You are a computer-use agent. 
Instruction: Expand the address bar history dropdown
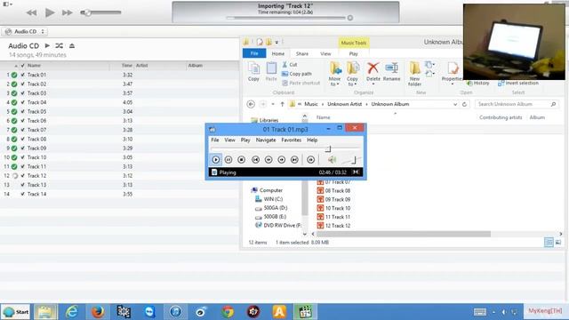[455, 105]
